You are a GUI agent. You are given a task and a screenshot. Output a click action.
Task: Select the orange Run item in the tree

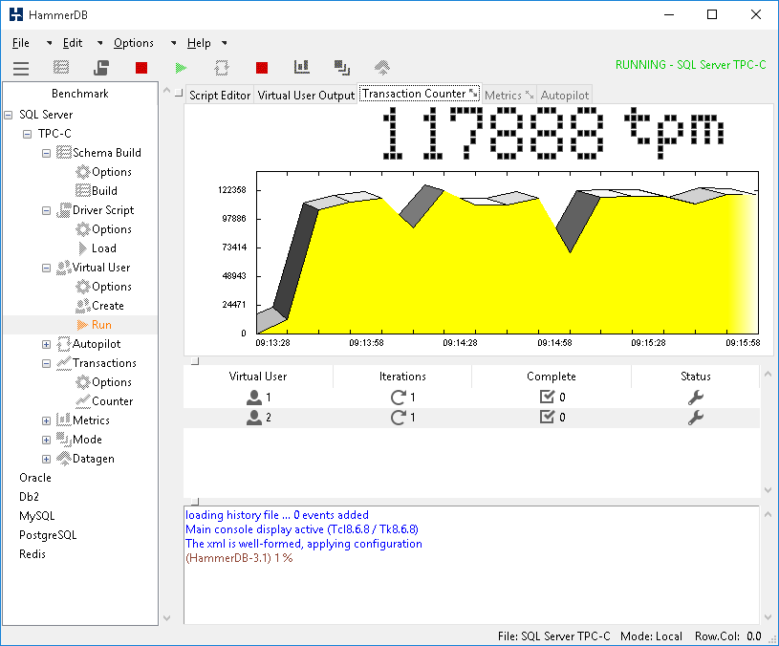click(95, 325)
